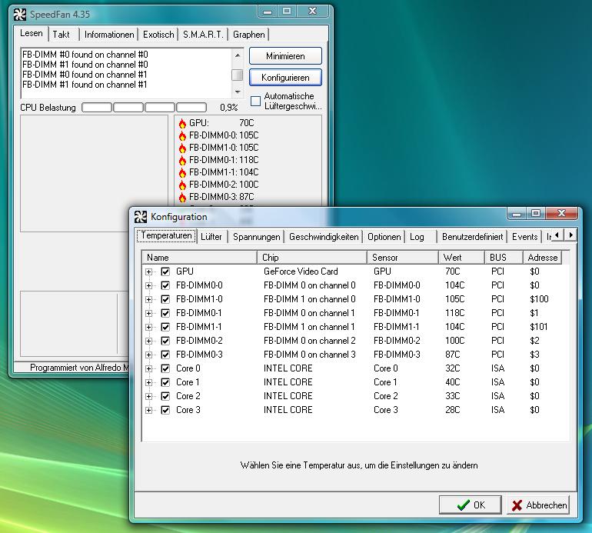Uncheck the Core 3 checkbox

click(165, 410)
